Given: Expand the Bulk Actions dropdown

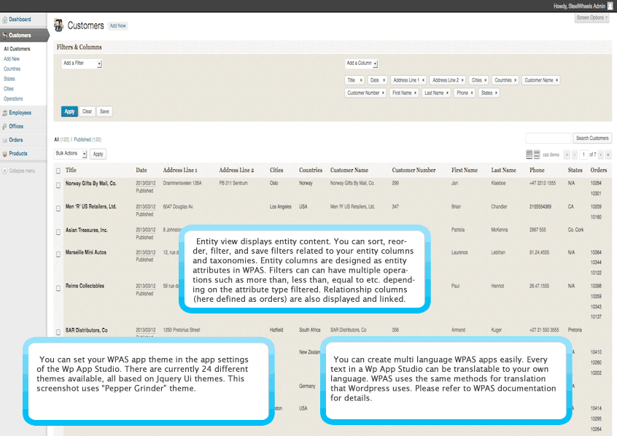Looking at the screenshot, I should tap(71, 154).
